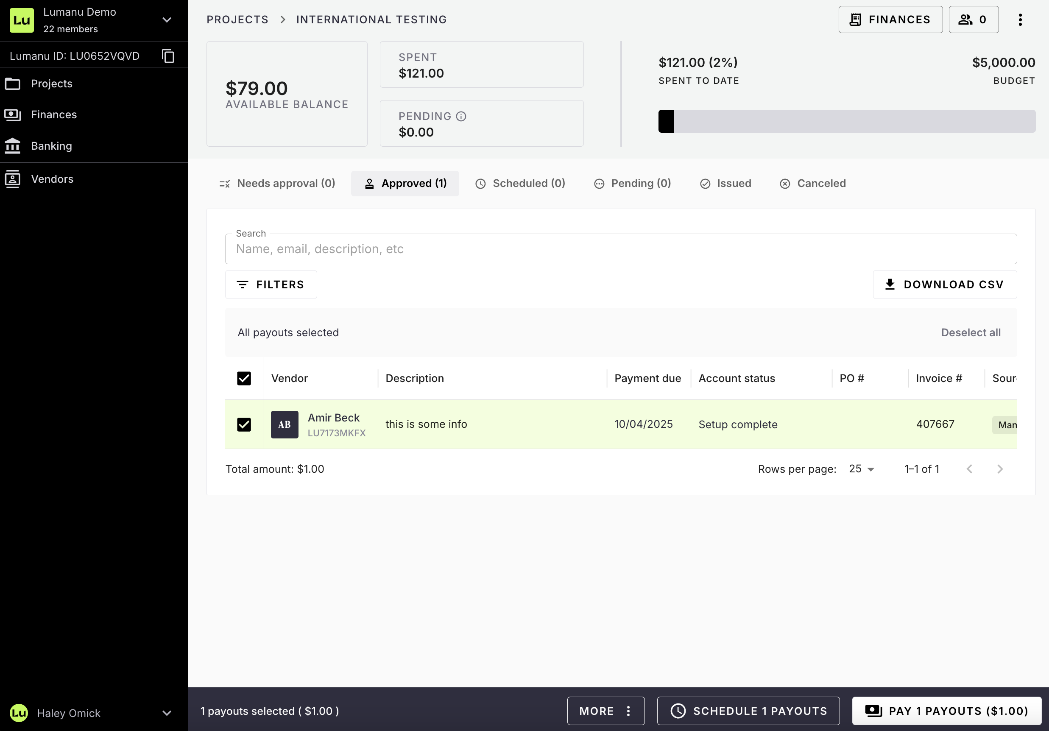Viewport: 1049px width, 731px height.
Task: Click the Lu logo in sidebar header
Action: [x=22, y=20]
